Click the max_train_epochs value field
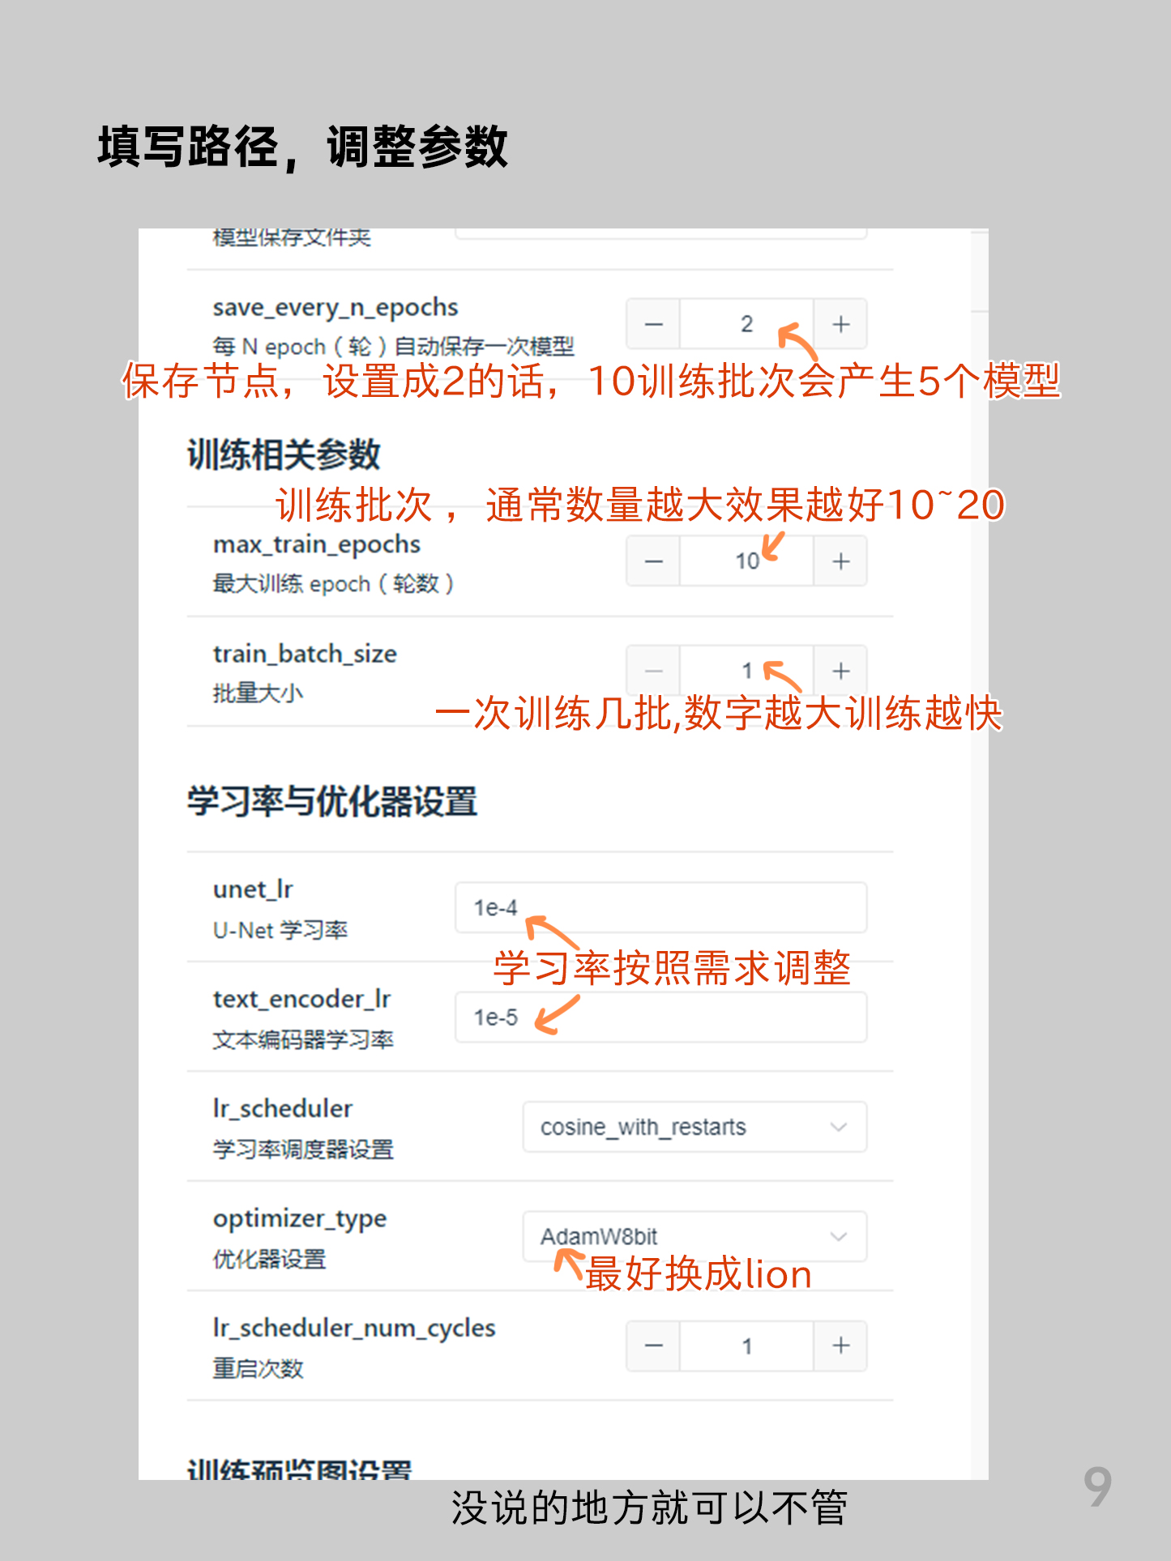1171x1561 pixels. click(x=746, y=561)
